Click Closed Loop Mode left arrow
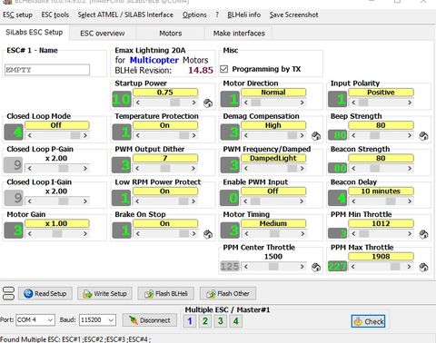This screenshot has width=436, height=343. point(30,135)
